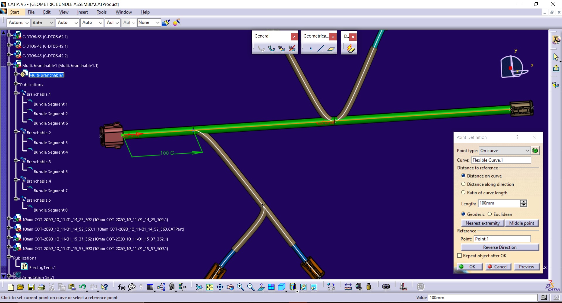Activate the Rotate view tool

coord(230,287)
